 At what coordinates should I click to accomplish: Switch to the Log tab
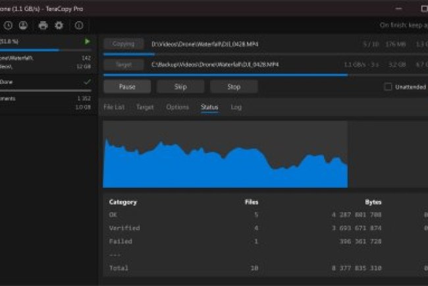[x=236, y=107]
